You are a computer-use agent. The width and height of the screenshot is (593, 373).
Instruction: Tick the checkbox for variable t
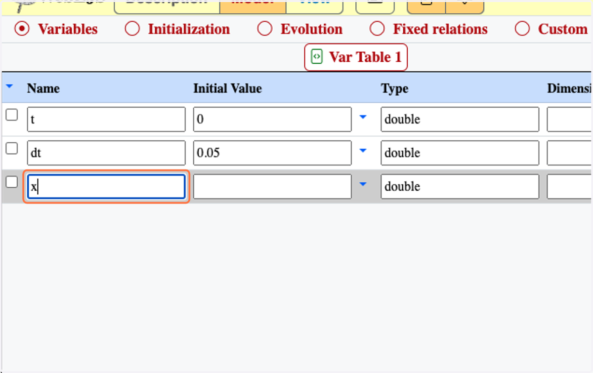coord(11,115)
